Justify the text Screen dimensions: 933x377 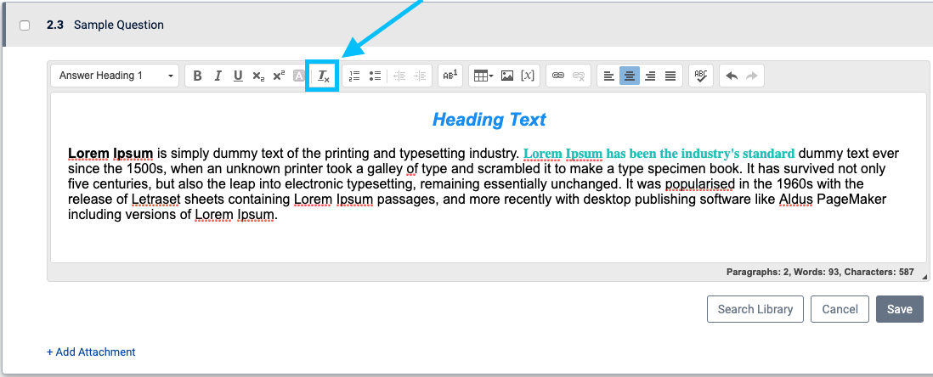click(x=670, y=76)
